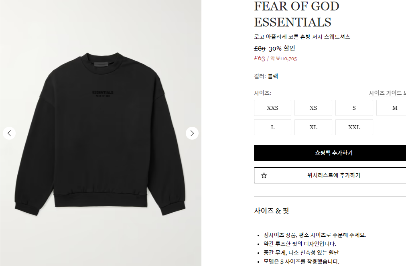
Task: Add item to shopping bag (쇼핑백 추가하기)
Action: click(x=330, y=153)
